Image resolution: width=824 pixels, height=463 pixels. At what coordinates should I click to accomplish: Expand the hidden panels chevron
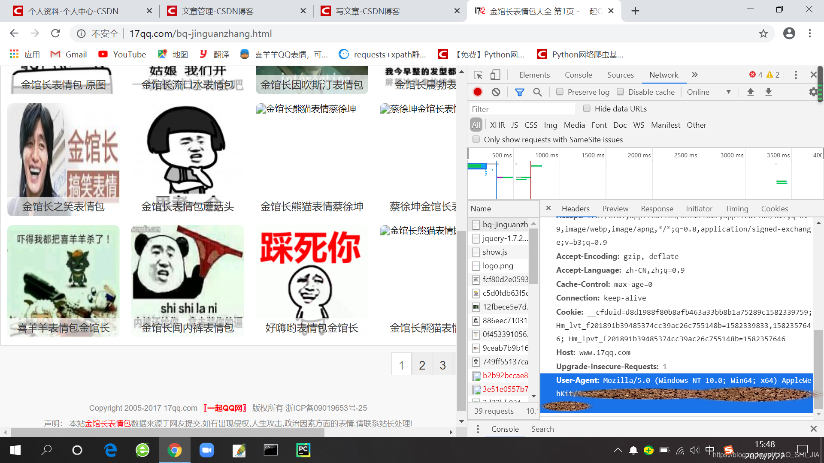[x=694, y=75]
